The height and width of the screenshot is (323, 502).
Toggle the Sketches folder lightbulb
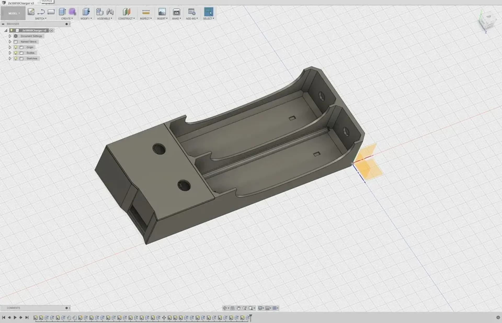[16, 59]
